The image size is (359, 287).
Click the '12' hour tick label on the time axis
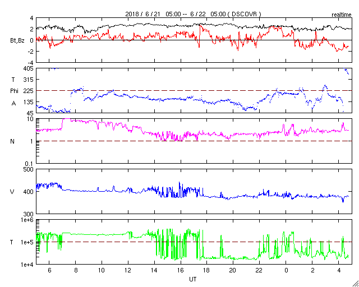point(128,271)
